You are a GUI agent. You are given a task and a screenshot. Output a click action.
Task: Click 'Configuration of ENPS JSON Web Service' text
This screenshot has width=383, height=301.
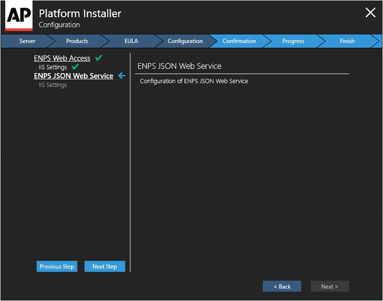coord(194,81)
